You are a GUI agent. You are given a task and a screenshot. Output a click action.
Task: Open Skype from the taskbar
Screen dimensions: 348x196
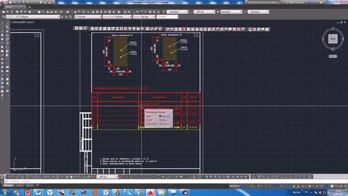128,192
